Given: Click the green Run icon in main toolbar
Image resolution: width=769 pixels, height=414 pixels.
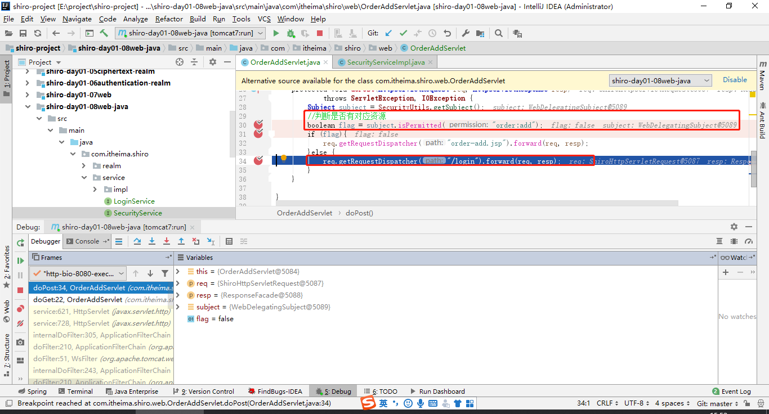Looking at the screenshot, I should [x=276, y=33].
